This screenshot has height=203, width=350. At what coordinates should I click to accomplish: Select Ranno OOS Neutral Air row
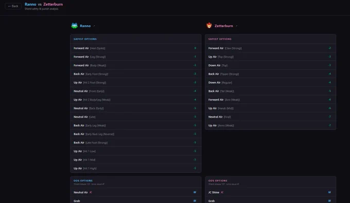[x=136, y=192]
